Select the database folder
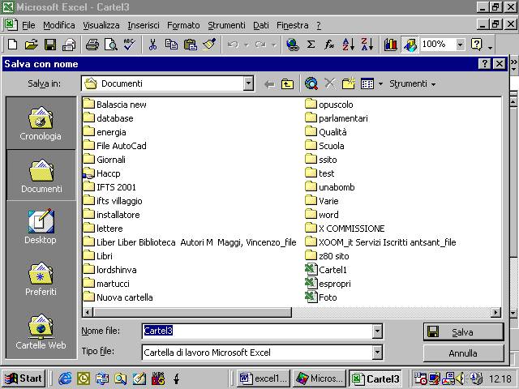The image size is (519, 389). [x=108, y=118]
